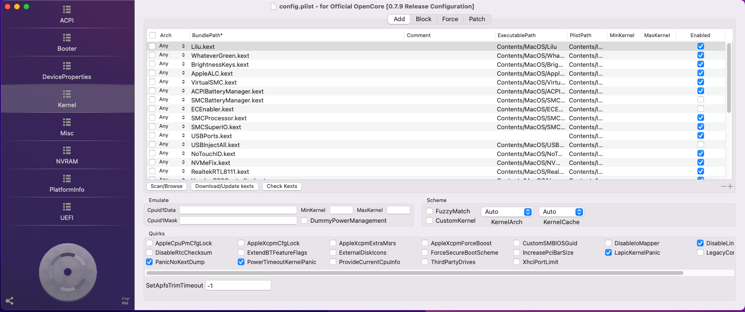This screenshot has width=745, height=312.
Task: Click the PayPal donate icon
Action: point(125,301)
